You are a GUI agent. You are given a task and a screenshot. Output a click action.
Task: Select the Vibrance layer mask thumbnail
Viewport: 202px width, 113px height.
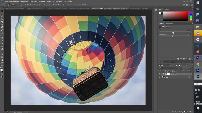click(x=168, y=74)
